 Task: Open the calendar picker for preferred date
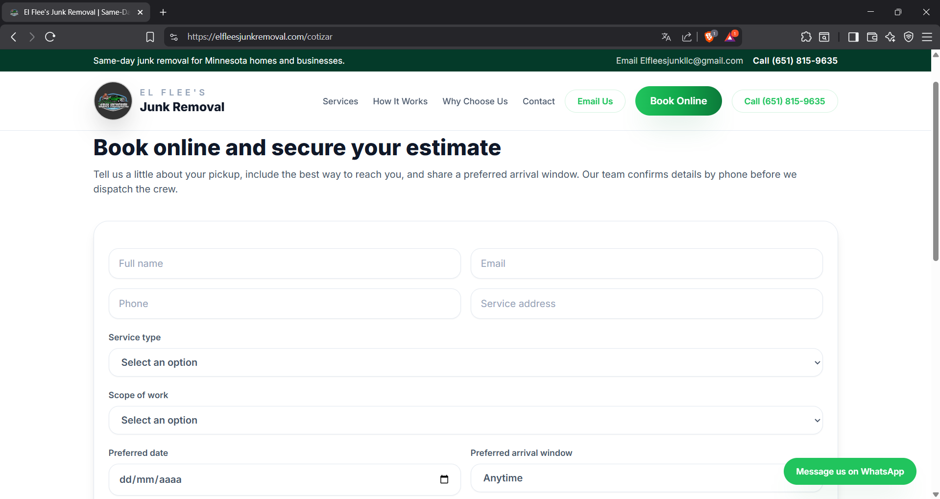444,479
